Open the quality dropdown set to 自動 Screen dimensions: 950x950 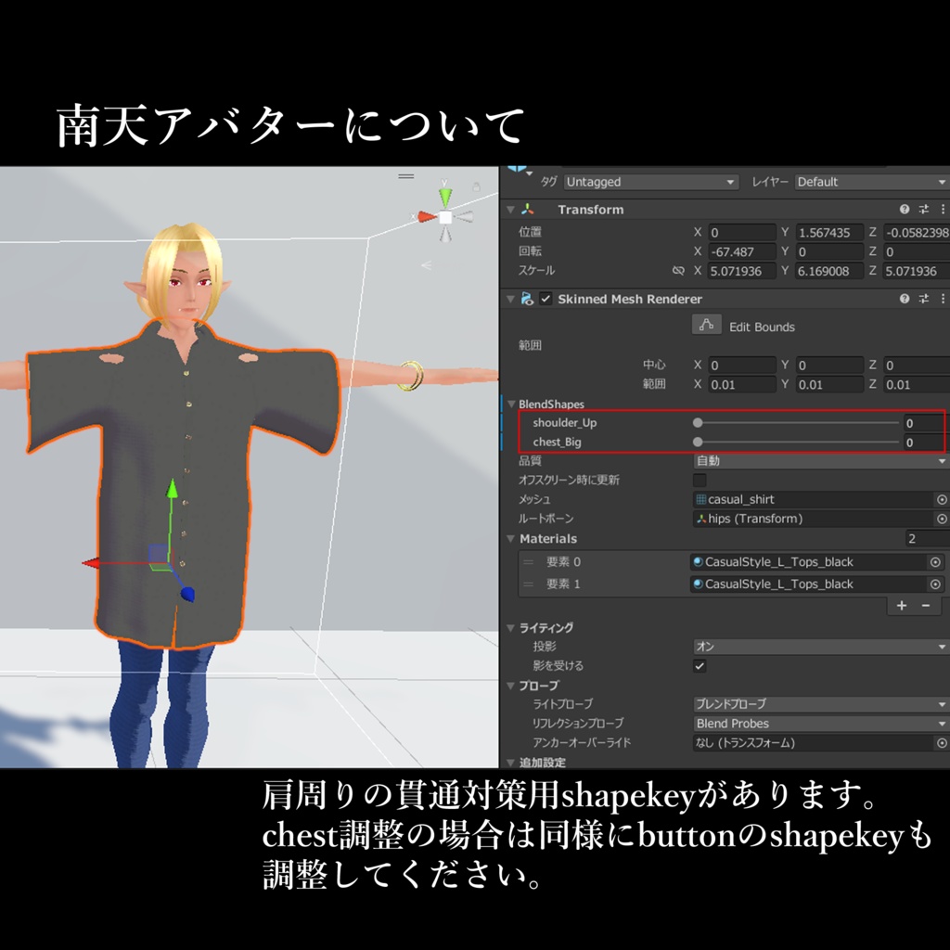point(821,461)
